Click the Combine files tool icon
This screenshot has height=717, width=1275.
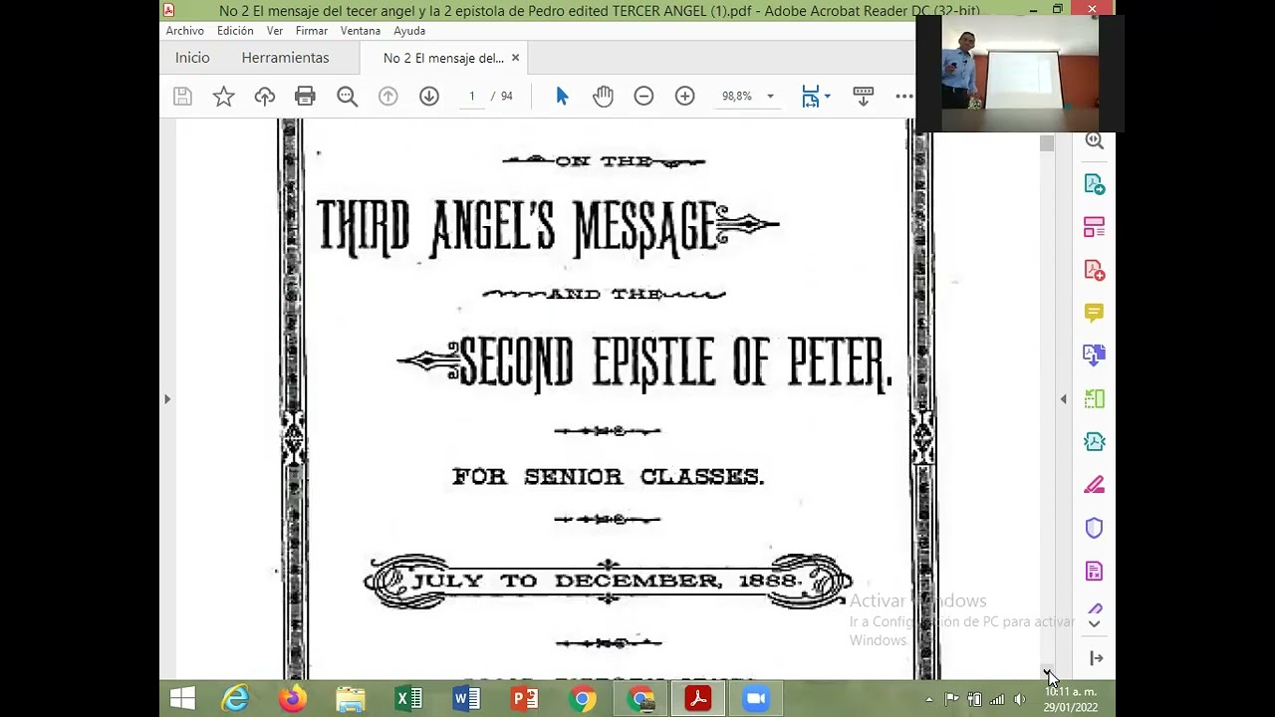click(x=1095, y=356)
